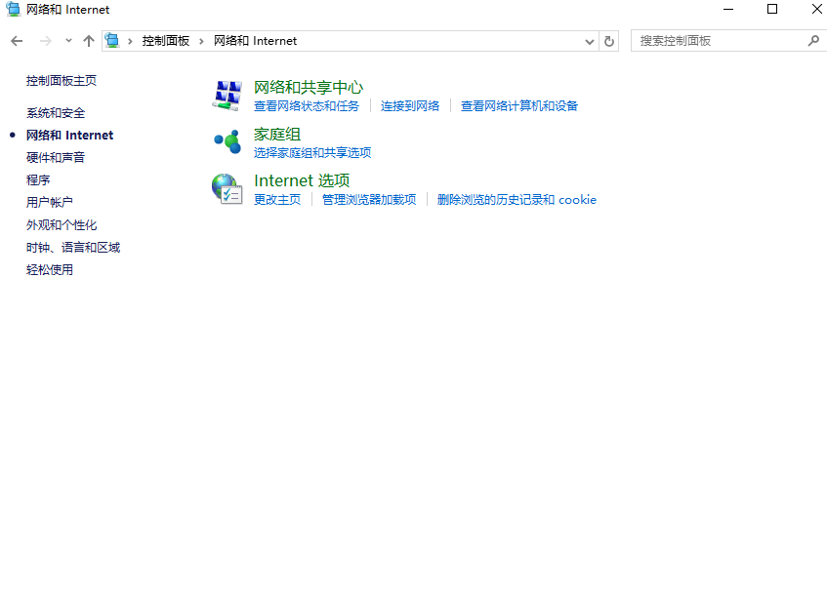Maximize the window
The image size is (827, 595).
772,9
